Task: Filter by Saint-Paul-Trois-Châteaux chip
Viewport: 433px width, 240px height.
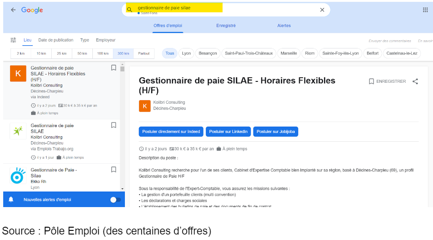Action: [249, 53]
